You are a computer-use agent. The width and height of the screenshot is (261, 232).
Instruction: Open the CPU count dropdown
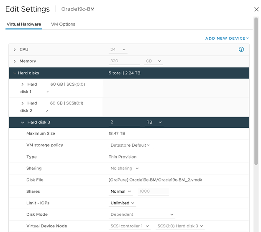118,50
